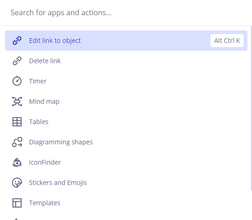The width and height of the screenshot is (252, 220).
Task: Click the Mind map icon
Action: click(17, 101)
